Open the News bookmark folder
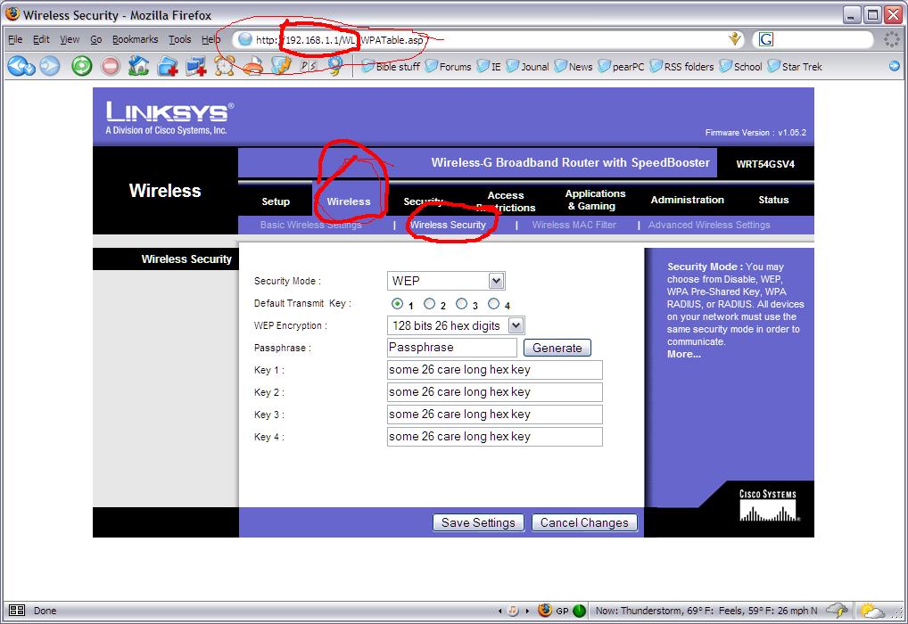Viewport: 908px width, 624px height. click(574, 67)
